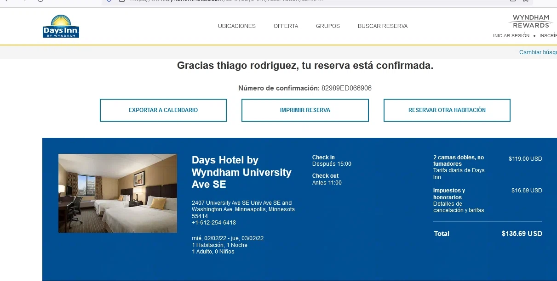Click the room rate $119.00 USD
The width and height of the screenshot is (557, 281).
(x=525, y=159)
